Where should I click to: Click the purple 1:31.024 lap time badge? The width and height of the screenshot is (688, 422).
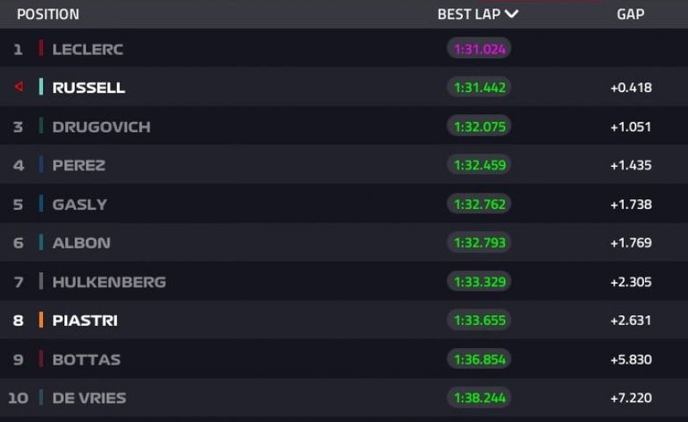tap(479, 49)
